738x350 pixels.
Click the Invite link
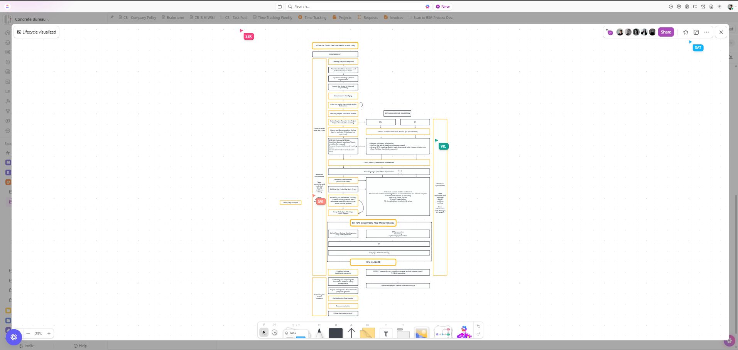27,346
